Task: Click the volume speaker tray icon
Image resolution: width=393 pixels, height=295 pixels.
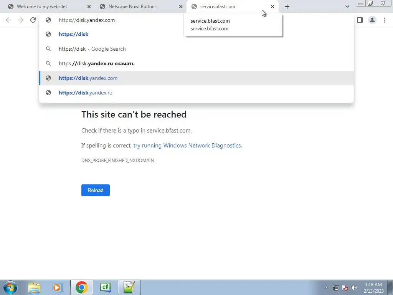Action: [x=354, y=288]
